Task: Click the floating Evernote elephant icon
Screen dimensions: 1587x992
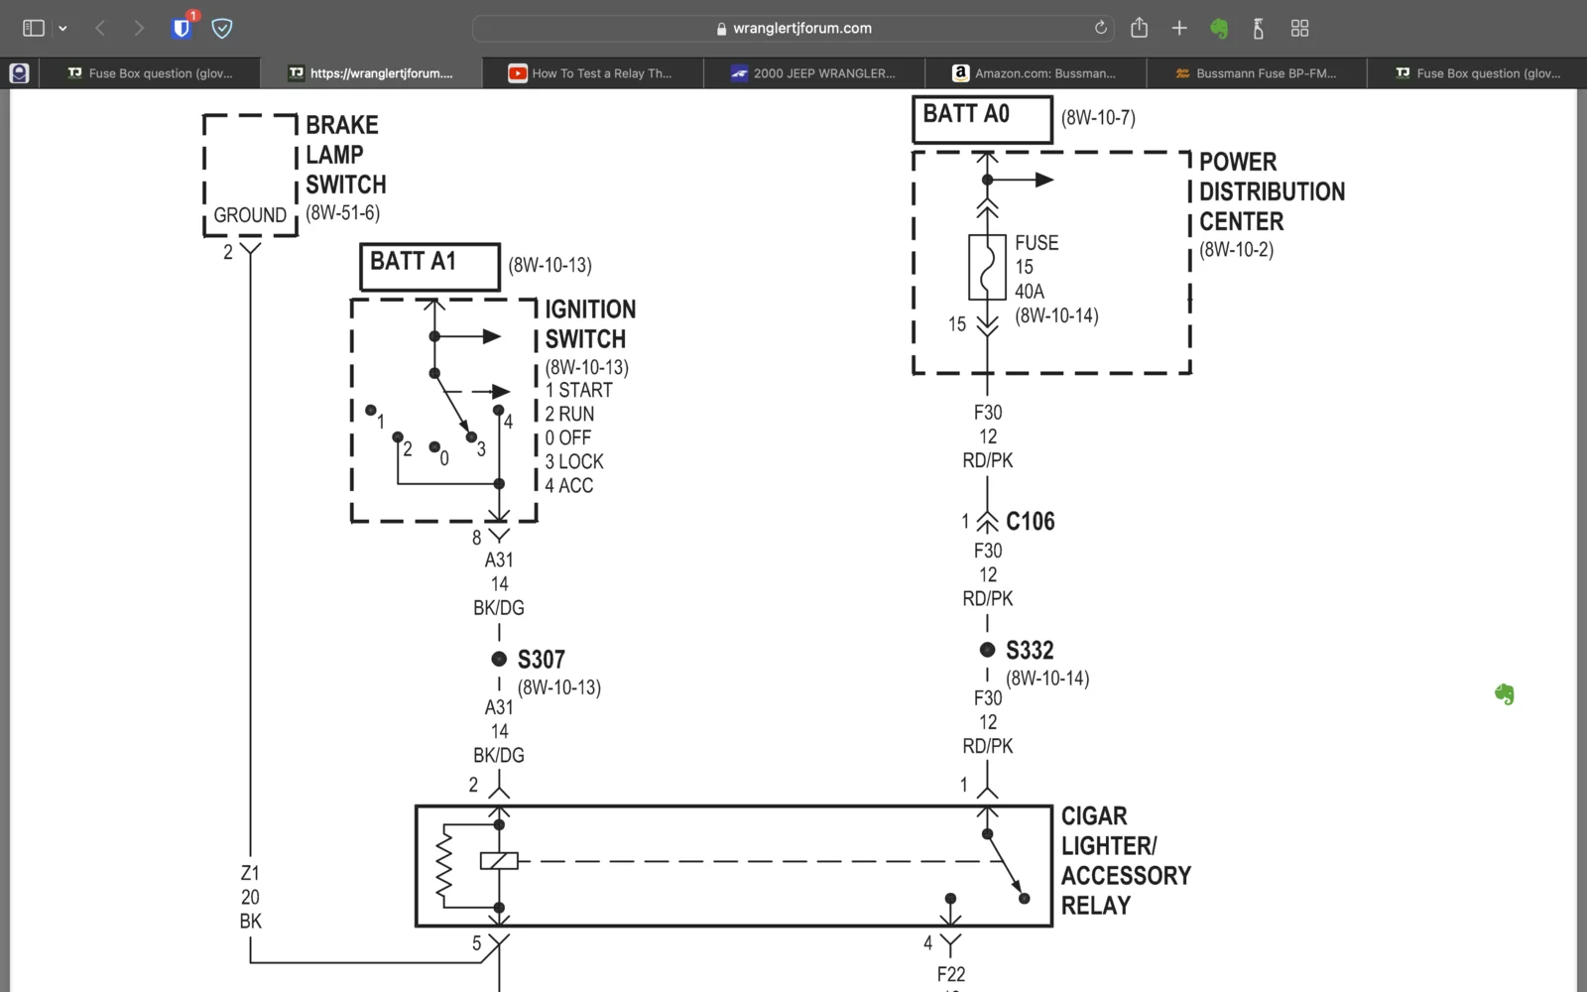Action: [x=1505, y=694]
